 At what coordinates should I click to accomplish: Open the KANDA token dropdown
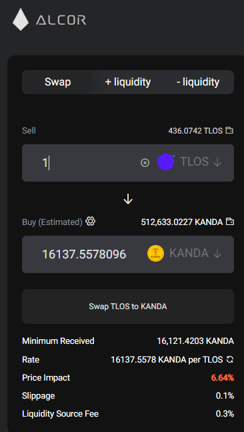(195, 253)
